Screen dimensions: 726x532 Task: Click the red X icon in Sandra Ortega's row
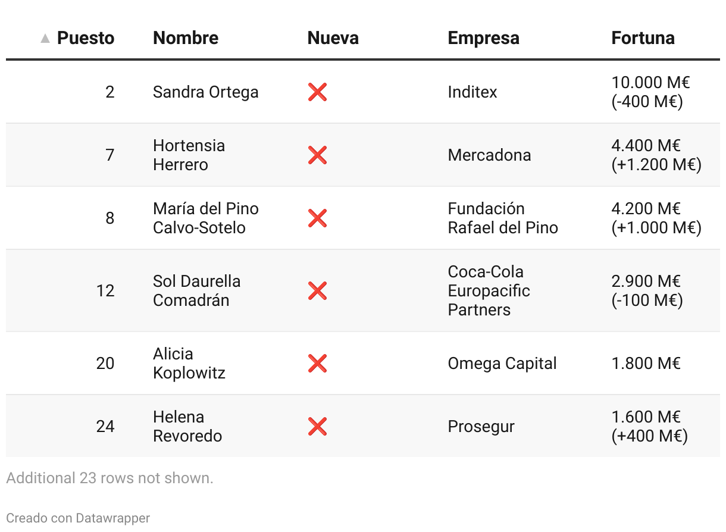click(x=317, y=92)
